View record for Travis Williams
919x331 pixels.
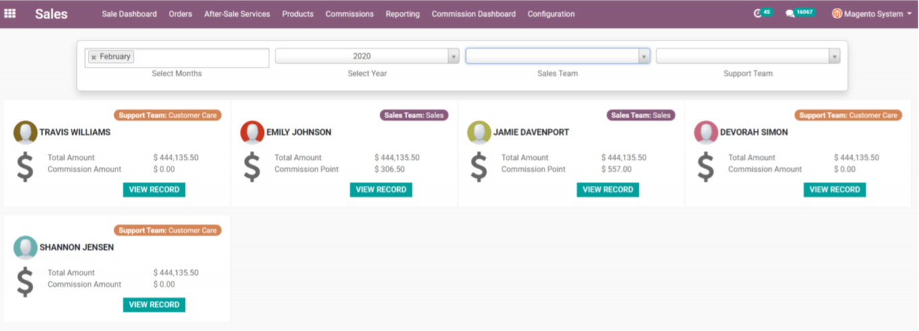154,189
